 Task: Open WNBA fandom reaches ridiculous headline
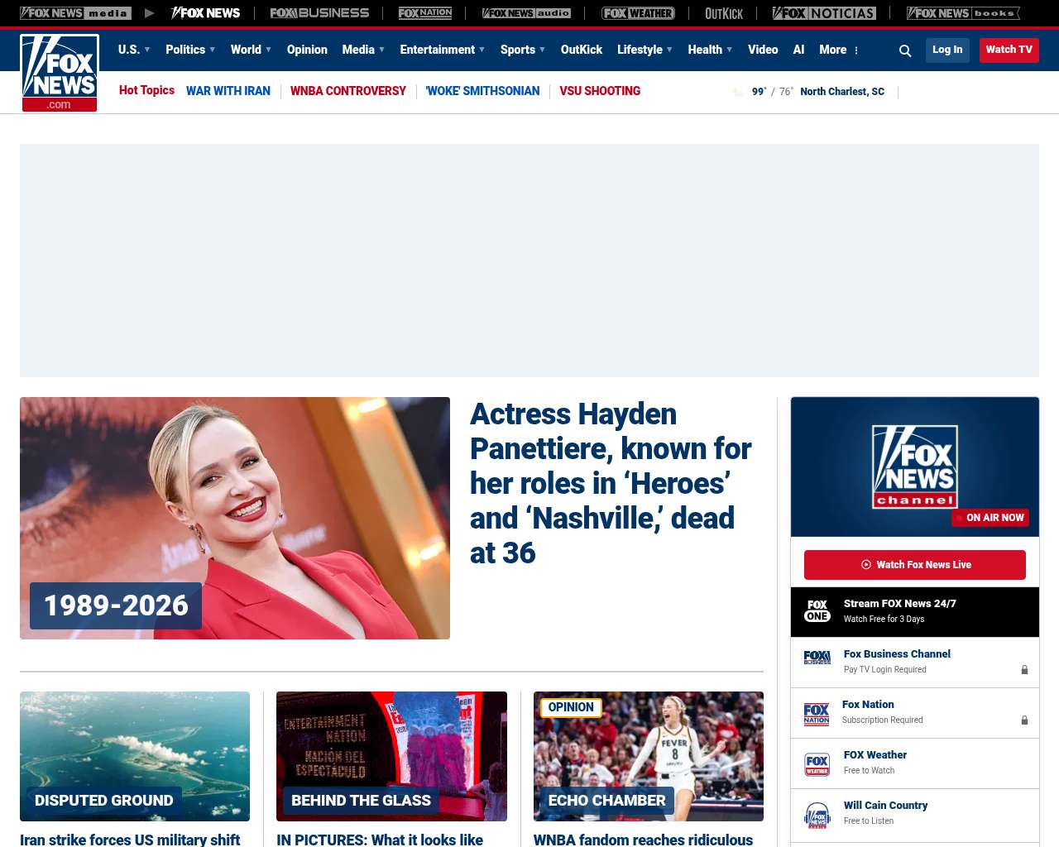click(644, 840)
